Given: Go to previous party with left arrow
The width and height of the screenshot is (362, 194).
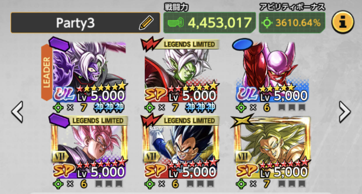Looking at the screenshot, I should pyautogui.click(x=17, y=112).
